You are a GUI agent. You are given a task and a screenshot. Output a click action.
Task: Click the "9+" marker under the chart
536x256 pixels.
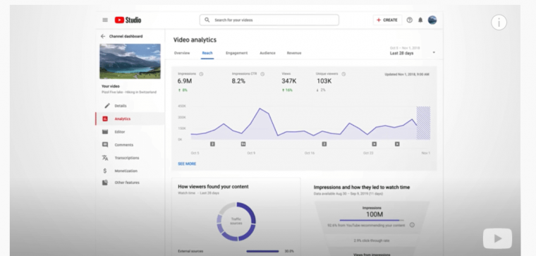243,145
